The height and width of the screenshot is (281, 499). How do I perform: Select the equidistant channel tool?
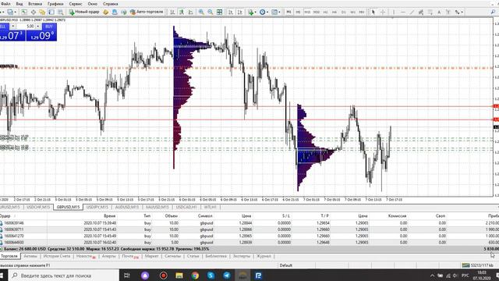pos(421,12)
